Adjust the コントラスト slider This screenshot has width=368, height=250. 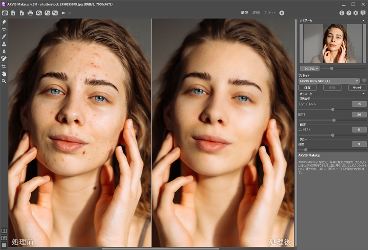pyautogui.click(x=333, y=135)
